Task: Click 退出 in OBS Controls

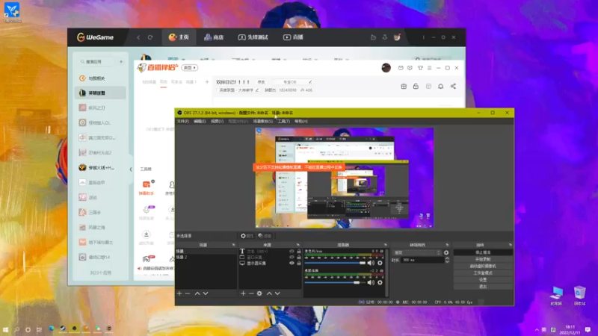Action: click(x=483, y=287)
